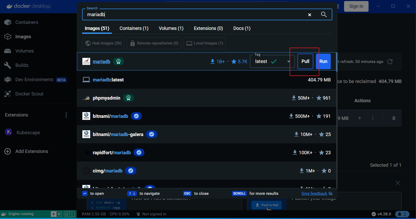Click the CPU 0.00% status entry
The image size is (416, 219).
click(120, 214)
